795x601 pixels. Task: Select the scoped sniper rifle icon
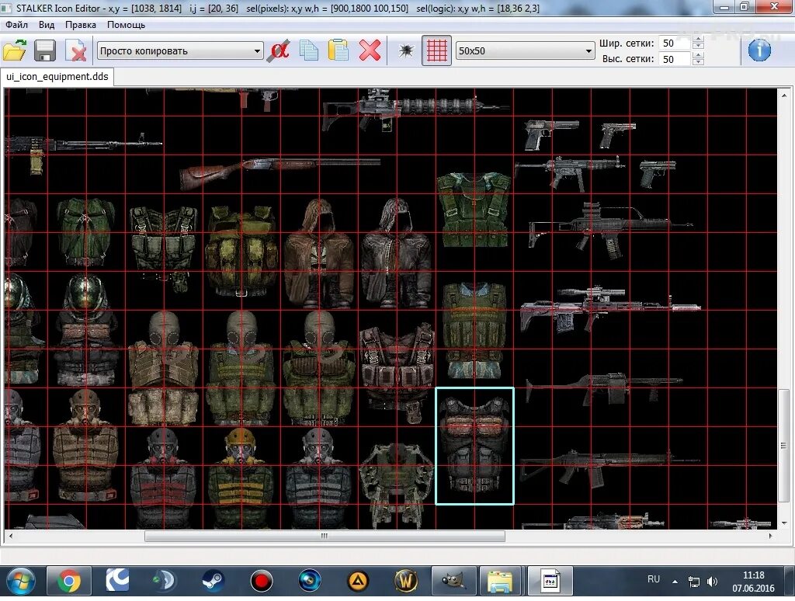[610, 309]
